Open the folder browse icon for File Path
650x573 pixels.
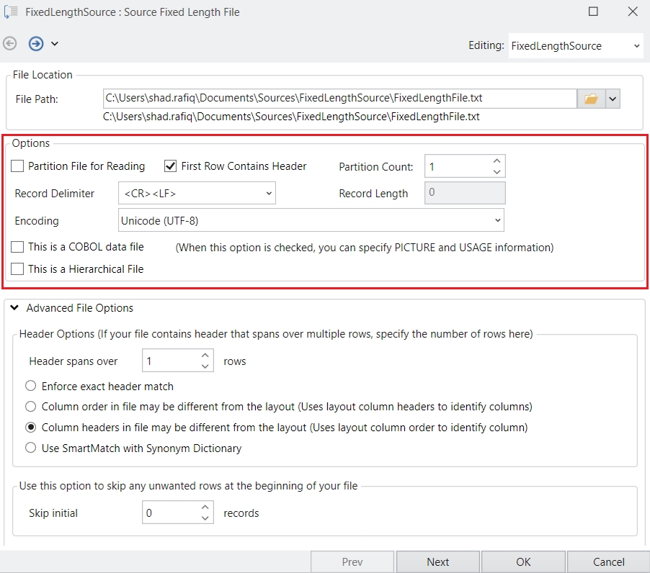pyautogui.click(x=591, y=99)
